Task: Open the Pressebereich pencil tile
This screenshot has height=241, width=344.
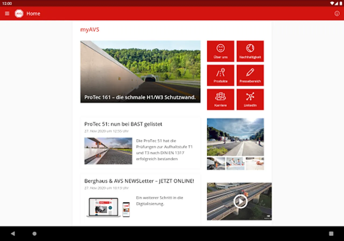Action: pos(250,76)
